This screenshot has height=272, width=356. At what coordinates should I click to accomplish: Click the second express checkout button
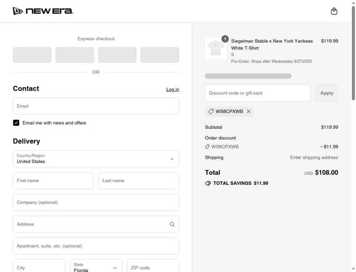[x=75, y=55]
